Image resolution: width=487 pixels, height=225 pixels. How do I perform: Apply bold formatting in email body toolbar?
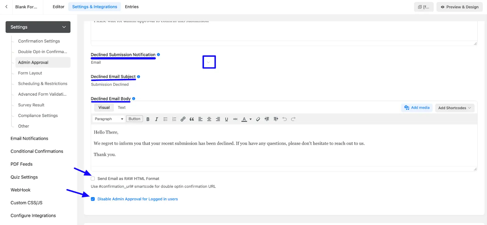[148, 119]
